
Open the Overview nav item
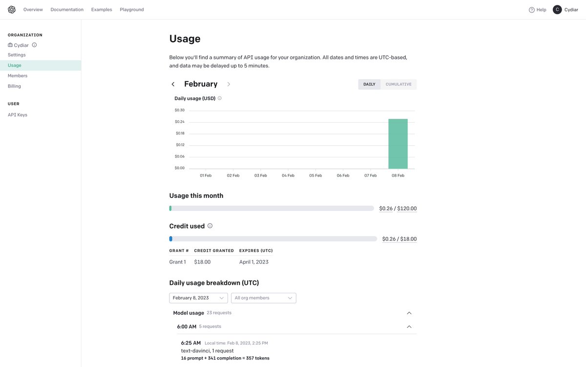33,10
